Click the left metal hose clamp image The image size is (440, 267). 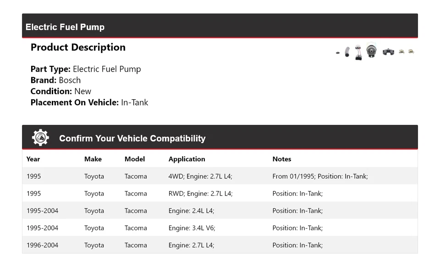coord(401,52)
